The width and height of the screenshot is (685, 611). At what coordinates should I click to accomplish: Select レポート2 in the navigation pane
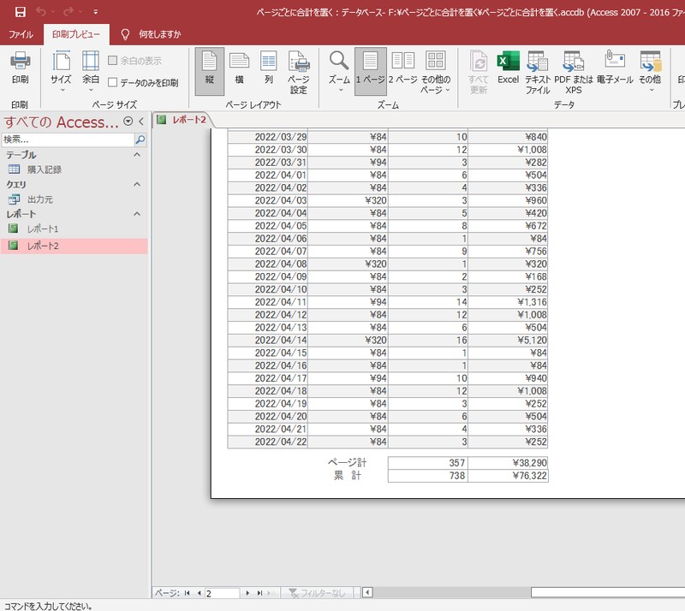74,246
